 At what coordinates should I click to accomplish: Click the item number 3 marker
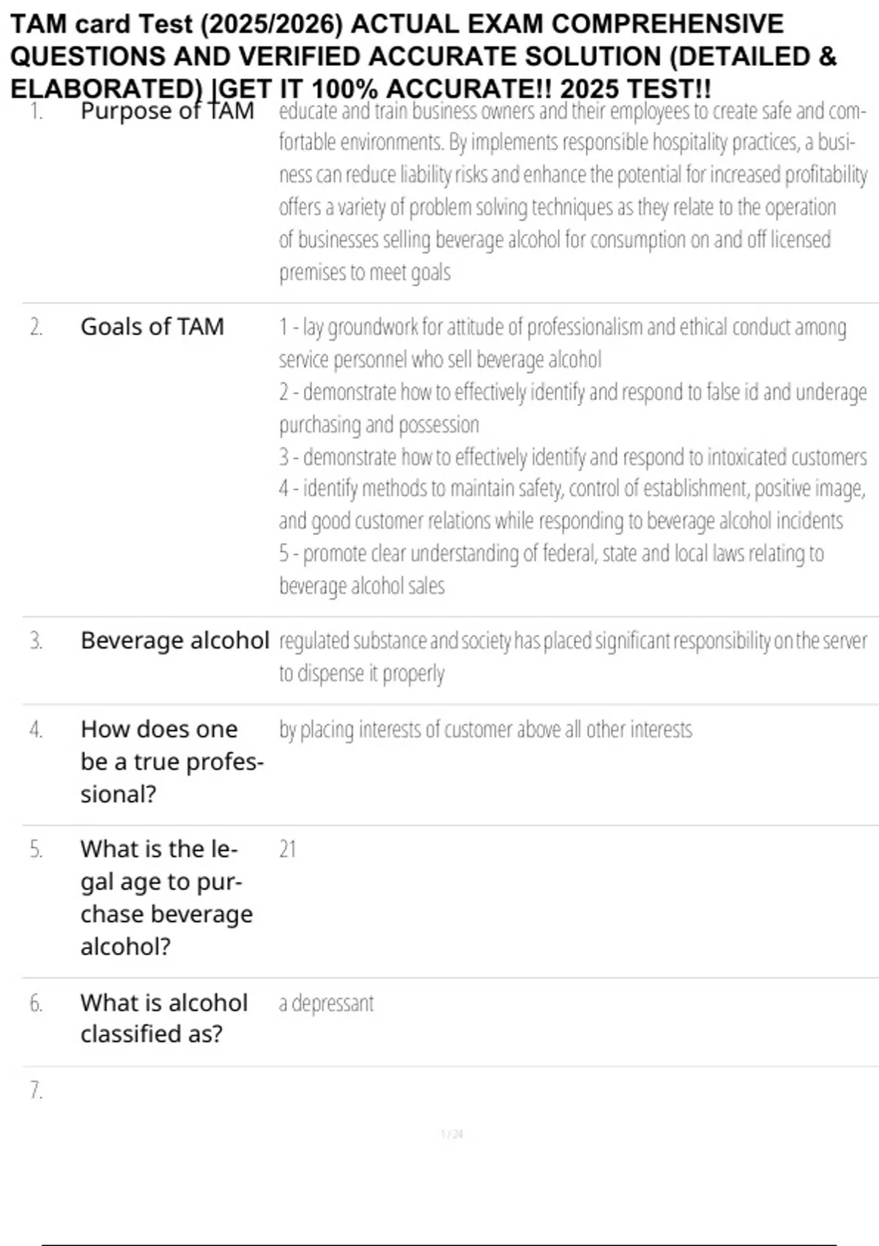coord(36,641)
